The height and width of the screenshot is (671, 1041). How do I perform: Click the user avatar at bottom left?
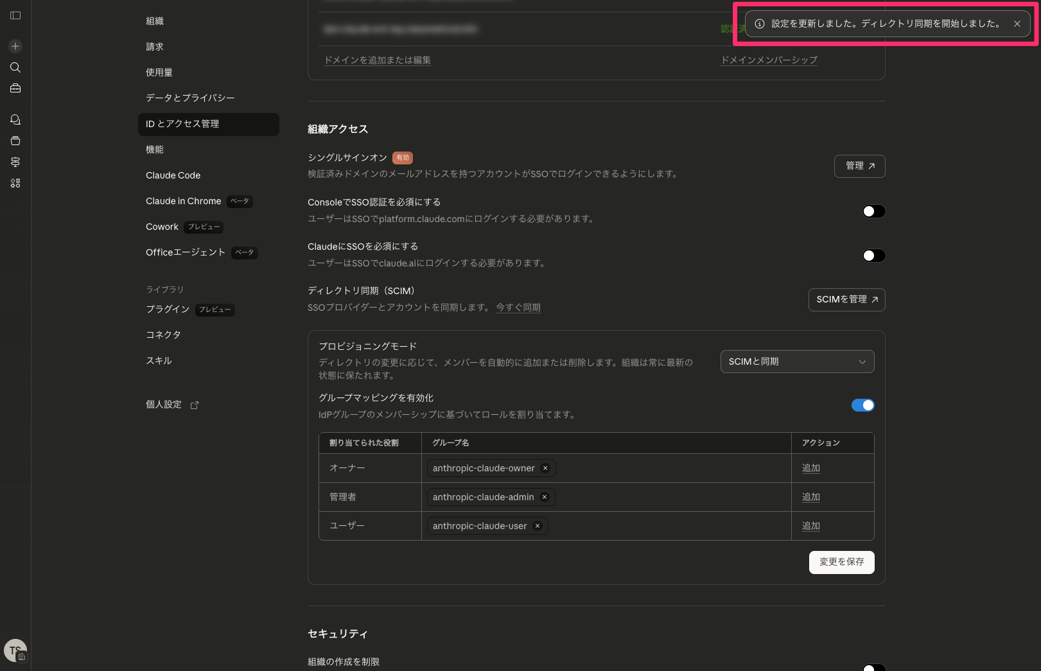tap(15, 650)
